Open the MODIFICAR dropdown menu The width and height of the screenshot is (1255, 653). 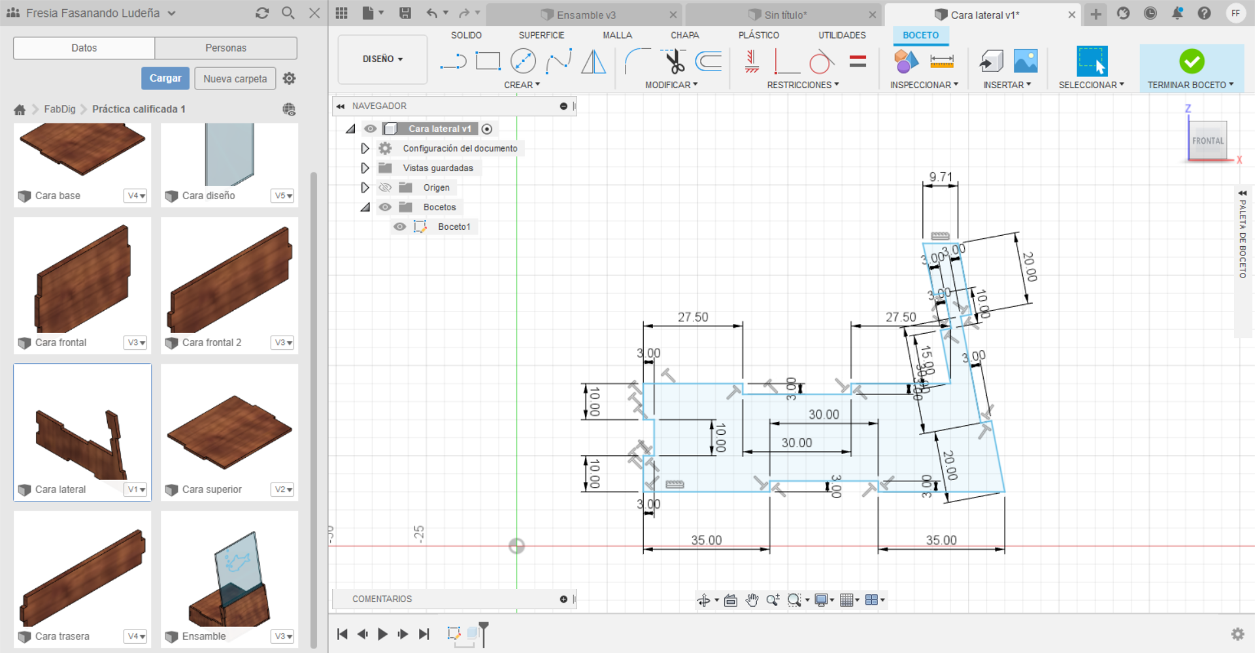(x=671, y=85)
